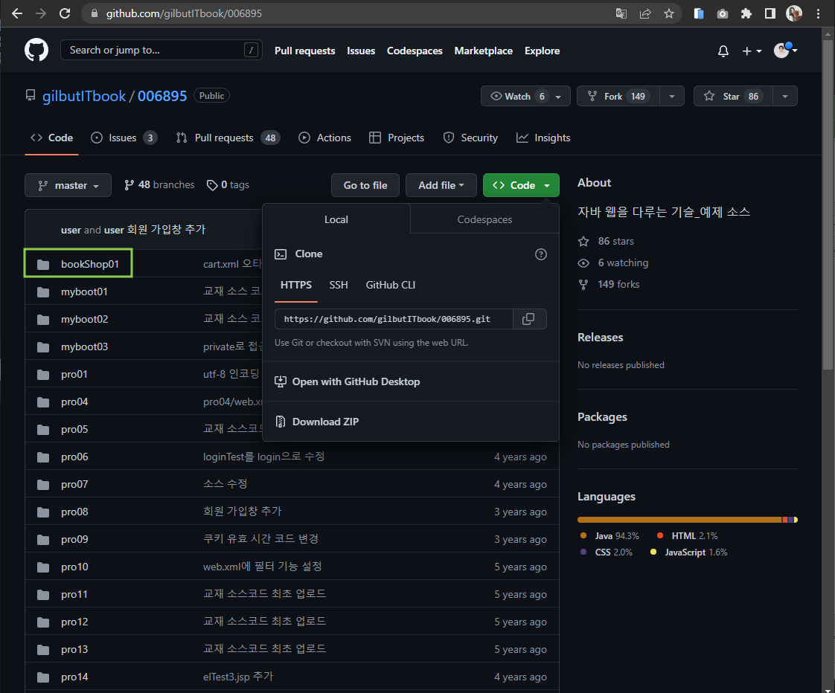Click the browser Back arrow
The width and height of the screenshot is (835, 693).
[17, 13]
